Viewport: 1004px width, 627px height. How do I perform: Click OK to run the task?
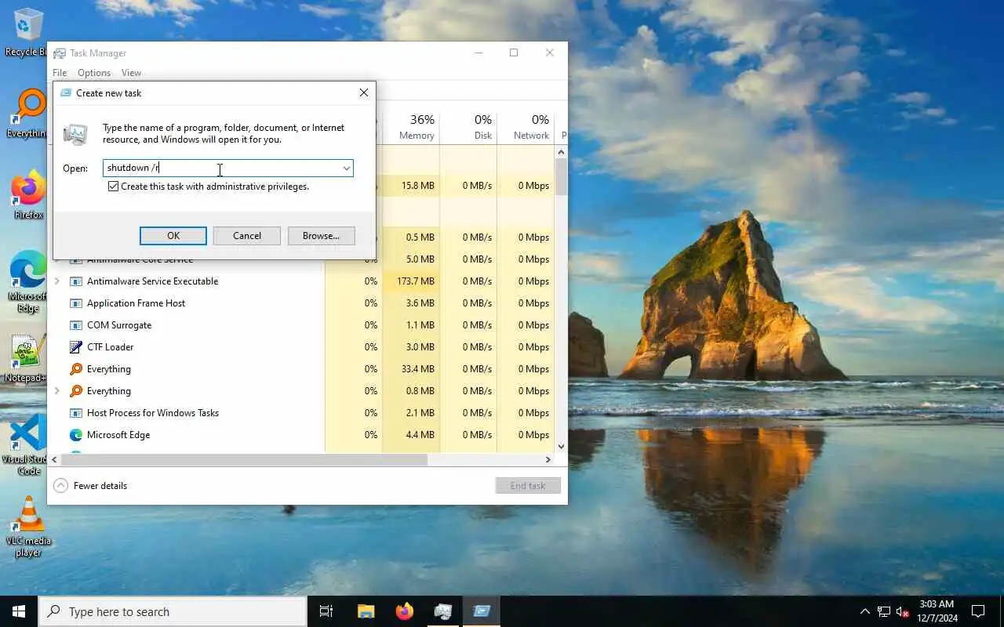pyautogui.click(x=173, y=236)
